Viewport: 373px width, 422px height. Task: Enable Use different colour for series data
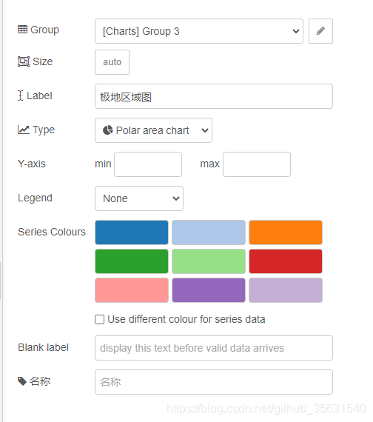100,319
